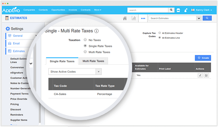Click the pencil edit icon in Actions column
The width and height of the screenshot is (218, 127).
point(200,75)
